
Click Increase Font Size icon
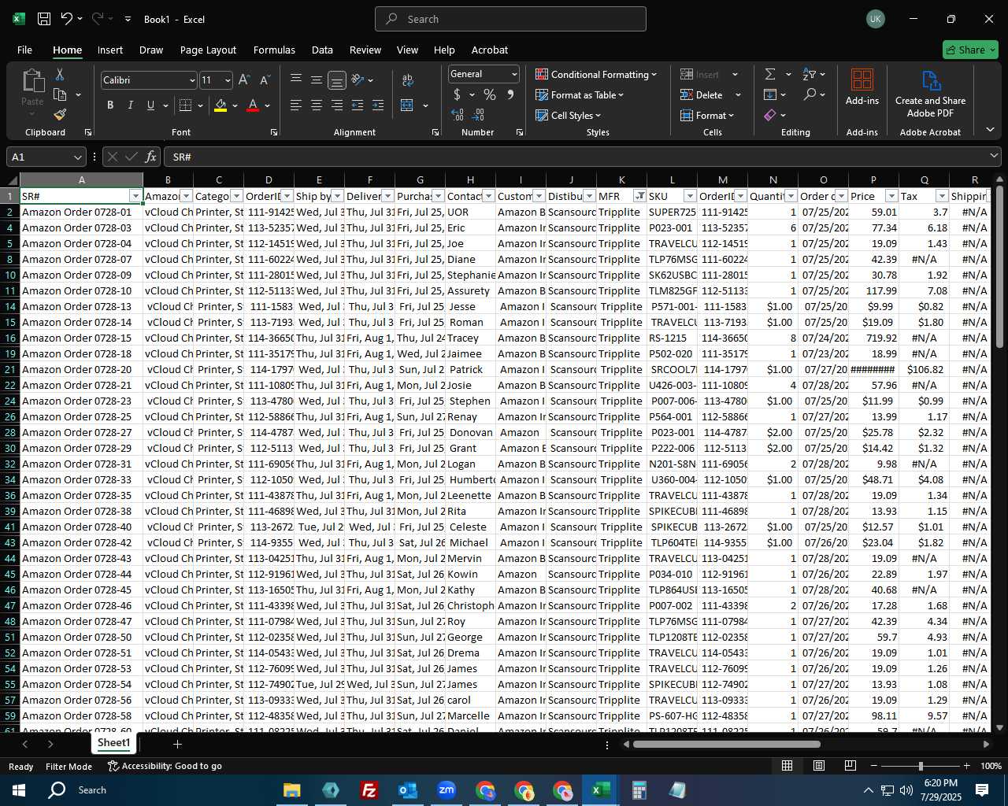(x=244, y=80)
